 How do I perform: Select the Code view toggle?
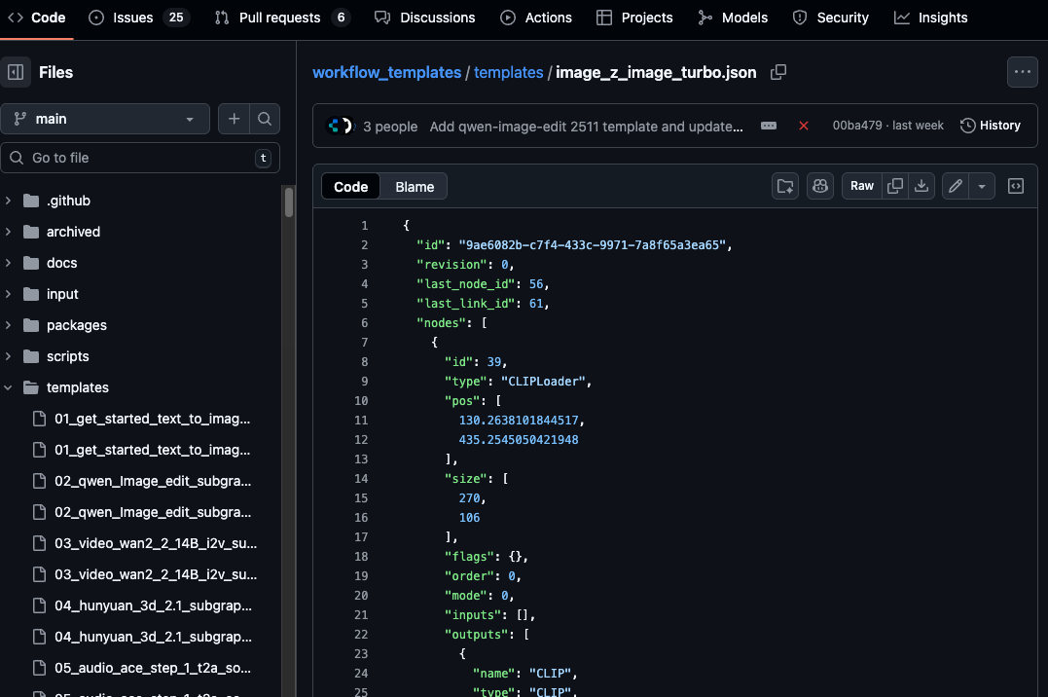click(x=351, y=187)
